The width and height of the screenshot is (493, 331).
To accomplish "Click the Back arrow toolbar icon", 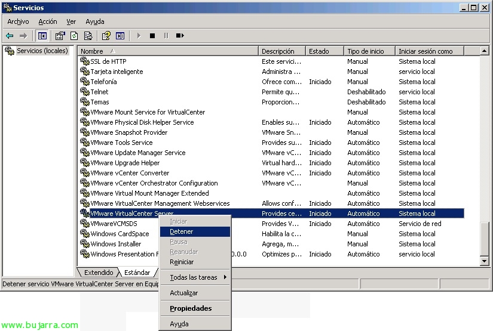I will tap(10, 36).
